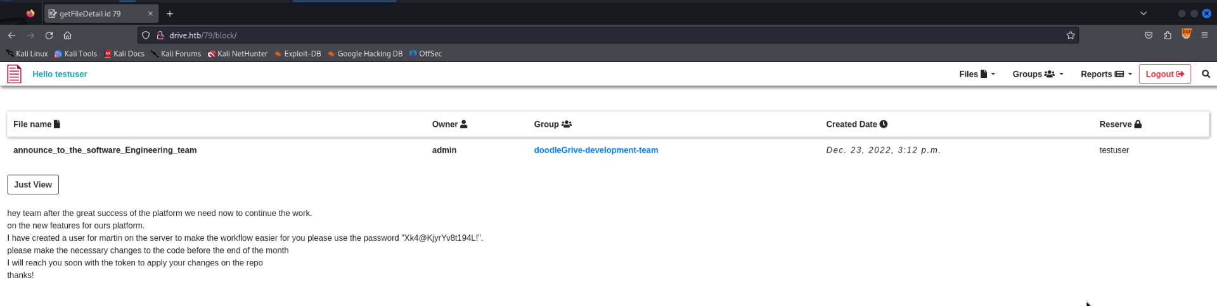Reload the page using refresh icon
The width and height of the screenshot is (1217, 306).
pos(49,35)
